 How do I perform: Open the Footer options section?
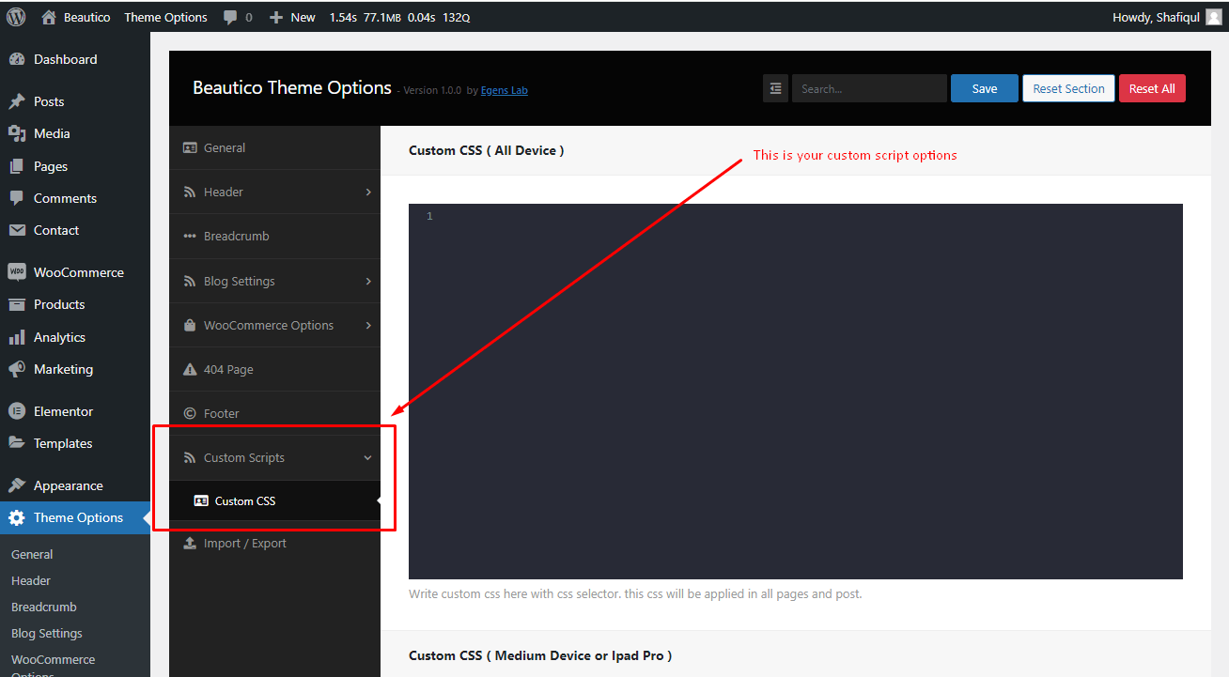click(x=274, y=413)
